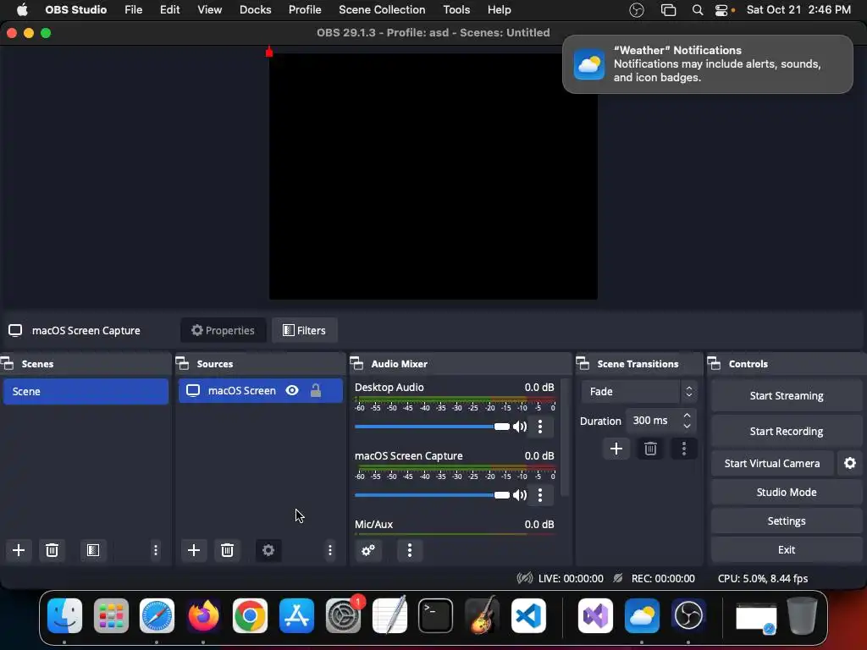
Task: Open the Fade transition dropdown
Action: (x=639, y=391)
